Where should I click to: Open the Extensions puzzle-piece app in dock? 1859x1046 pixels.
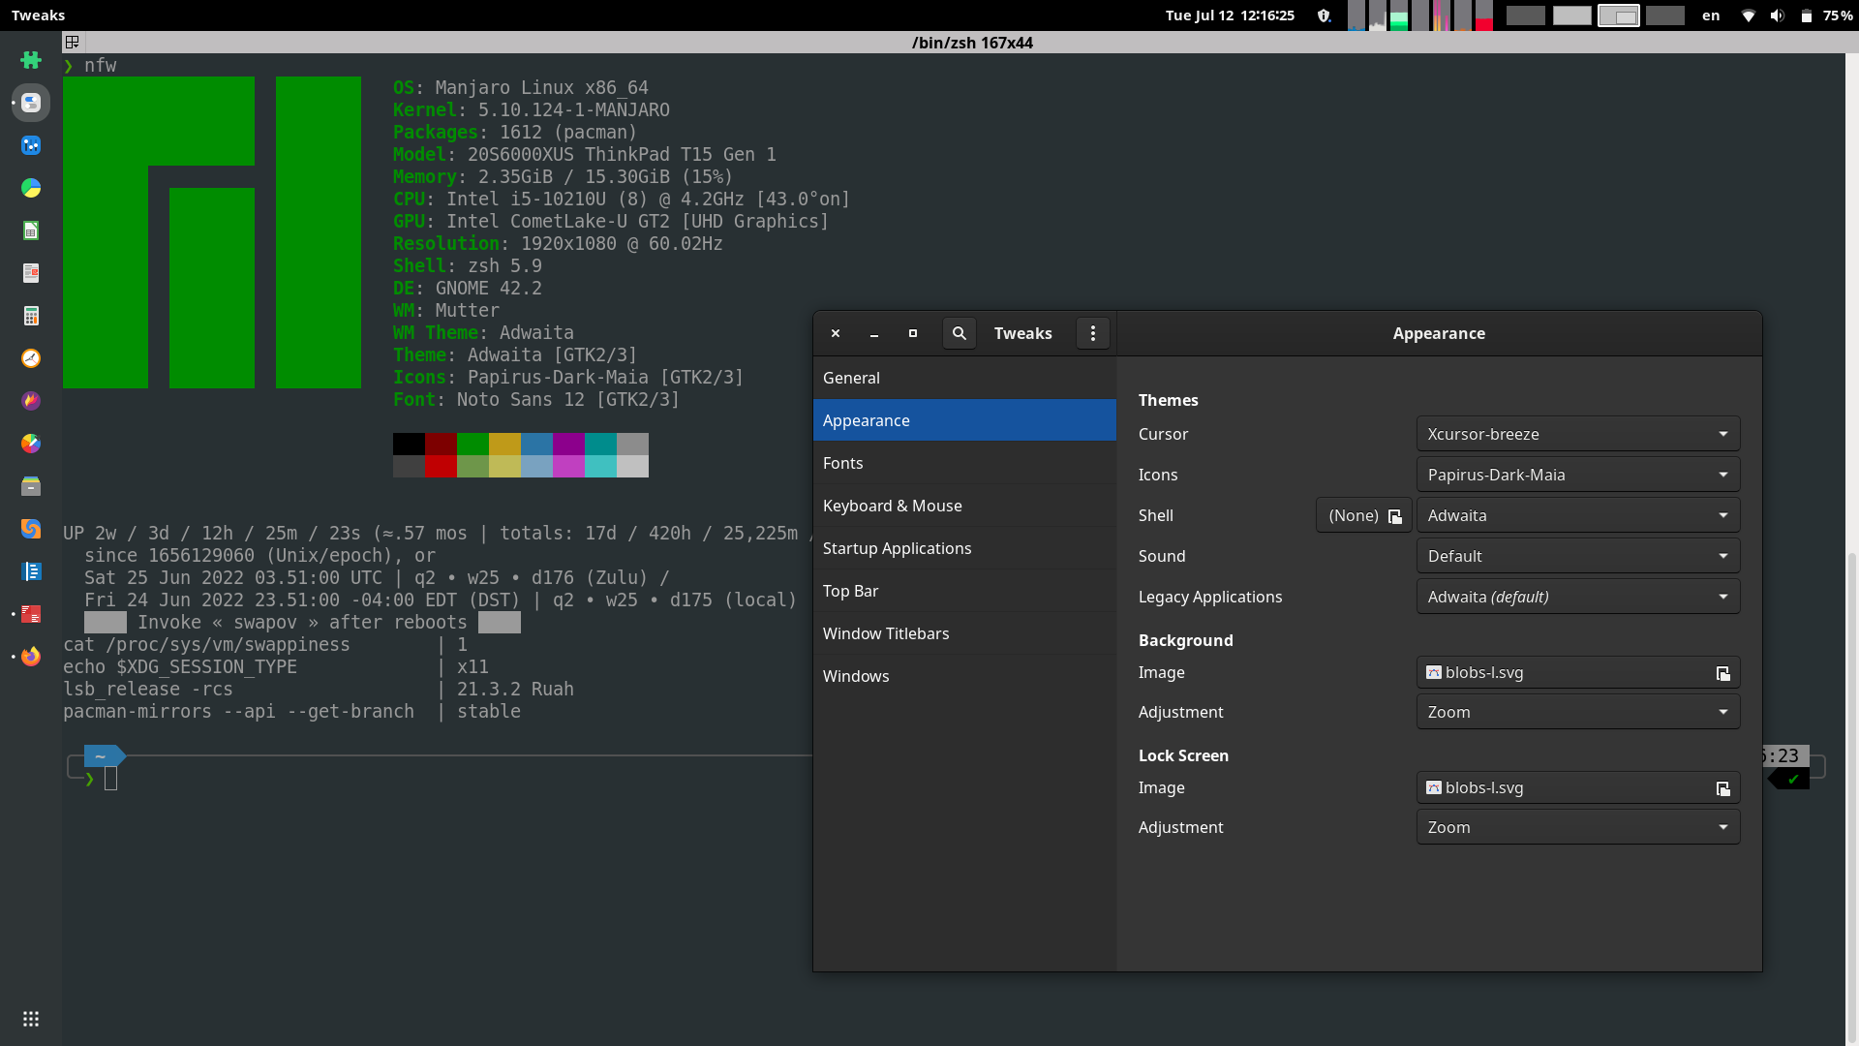tap(31, 60)
